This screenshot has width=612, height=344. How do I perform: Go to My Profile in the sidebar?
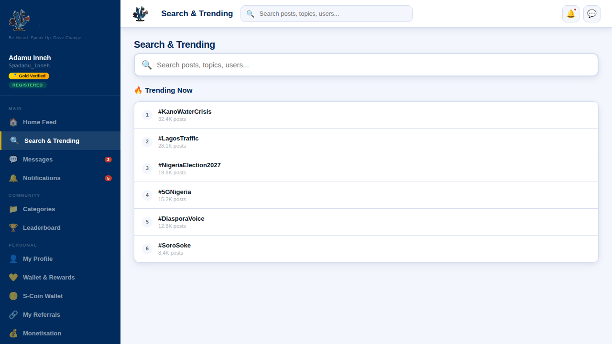tap(60, 259)
